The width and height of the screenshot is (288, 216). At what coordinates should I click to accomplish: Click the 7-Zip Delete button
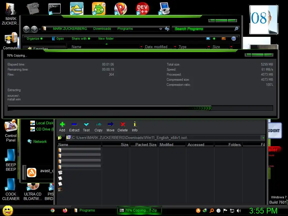point(123,127)
